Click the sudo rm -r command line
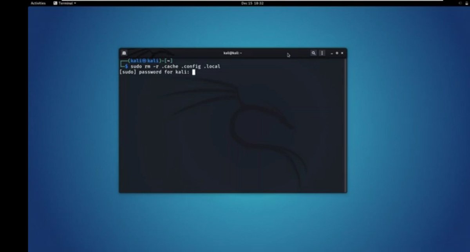 (x=175, y=66)
